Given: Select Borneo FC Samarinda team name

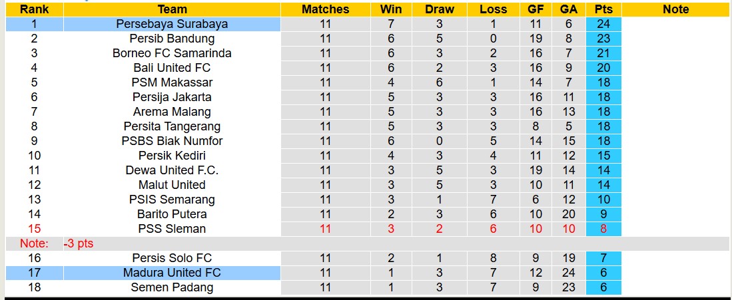Looking at the screenshot, I should [x=172, y=53].
